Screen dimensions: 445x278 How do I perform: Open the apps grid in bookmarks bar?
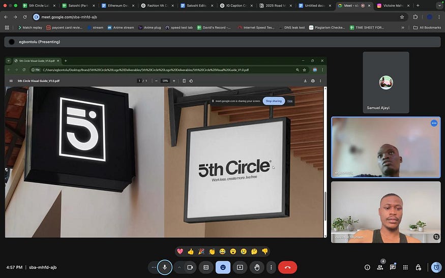point(7,27)
